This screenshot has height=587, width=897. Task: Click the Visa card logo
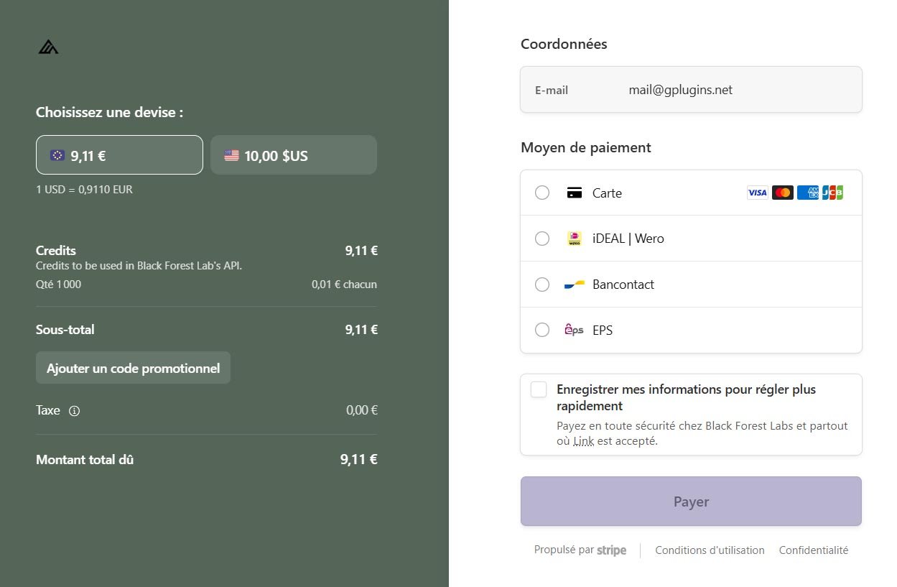[757, 193]
